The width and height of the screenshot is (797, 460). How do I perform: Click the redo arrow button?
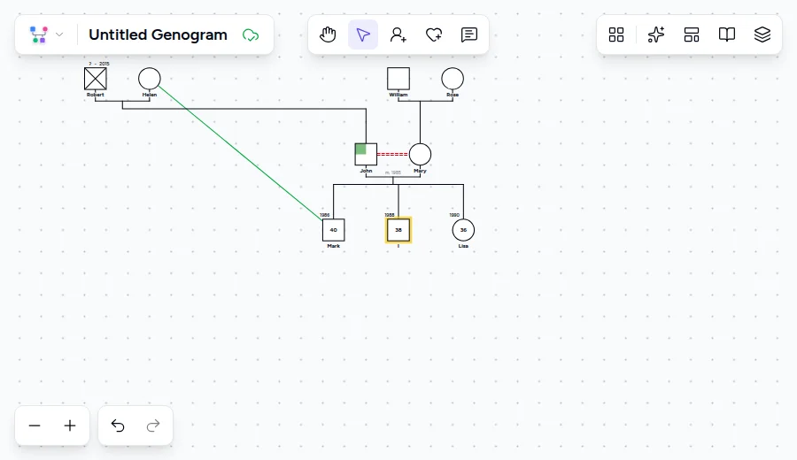click(x=153, y=425)
